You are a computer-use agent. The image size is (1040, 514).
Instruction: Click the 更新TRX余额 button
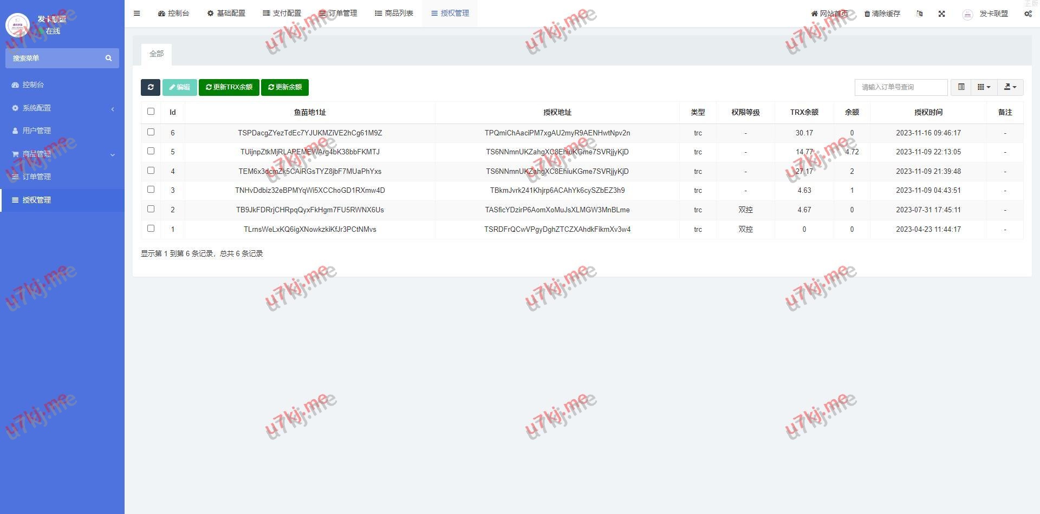(229, 87)
